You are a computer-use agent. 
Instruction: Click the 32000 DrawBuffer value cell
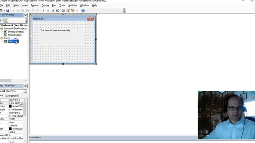tap(16, 119)
